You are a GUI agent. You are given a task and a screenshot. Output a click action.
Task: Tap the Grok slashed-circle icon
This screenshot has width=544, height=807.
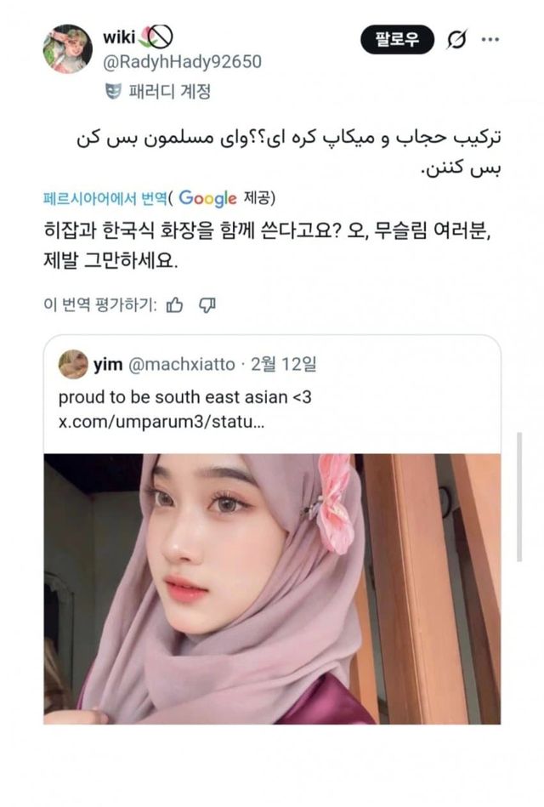click(456, 40)
